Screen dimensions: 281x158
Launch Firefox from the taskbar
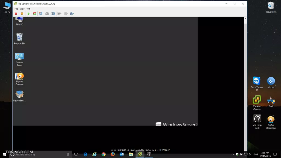[113, 154]
